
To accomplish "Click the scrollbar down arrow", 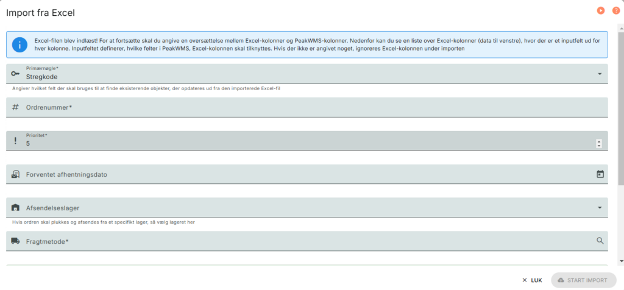I will pyautogui.click(x=621, y=261).
